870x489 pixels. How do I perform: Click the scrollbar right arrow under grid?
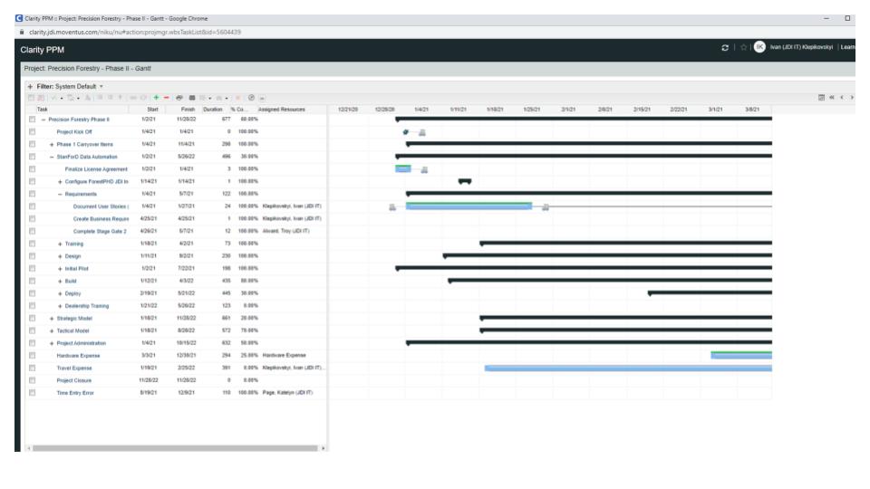click(323, 448)
